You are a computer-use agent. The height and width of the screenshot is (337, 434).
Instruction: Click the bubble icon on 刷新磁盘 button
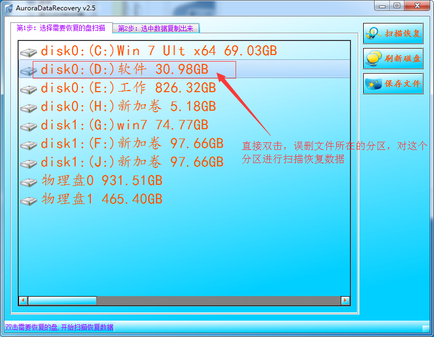pyautogui.click(x=373, y=58)
